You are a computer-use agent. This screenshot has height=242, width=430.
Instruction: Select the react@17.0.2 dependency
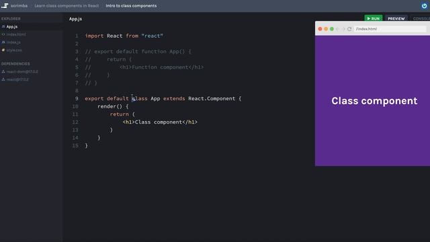pyautogui.click(x=17, y=79)
